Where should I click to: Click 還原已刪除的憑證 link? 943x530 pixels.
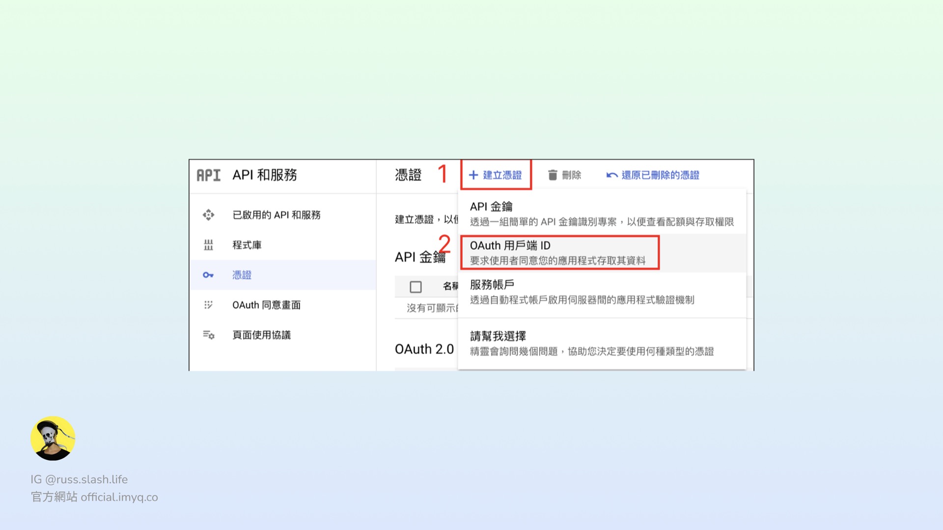(660, 175)
